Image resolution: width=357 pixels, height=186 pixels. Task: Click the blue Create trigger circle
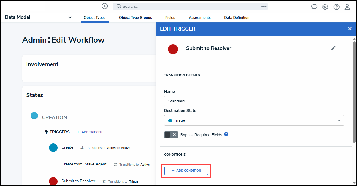53,148
